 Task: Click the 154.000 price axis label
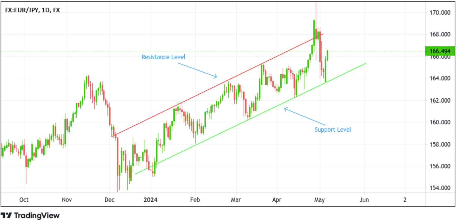pyautogui.click(x=440, y=188)
